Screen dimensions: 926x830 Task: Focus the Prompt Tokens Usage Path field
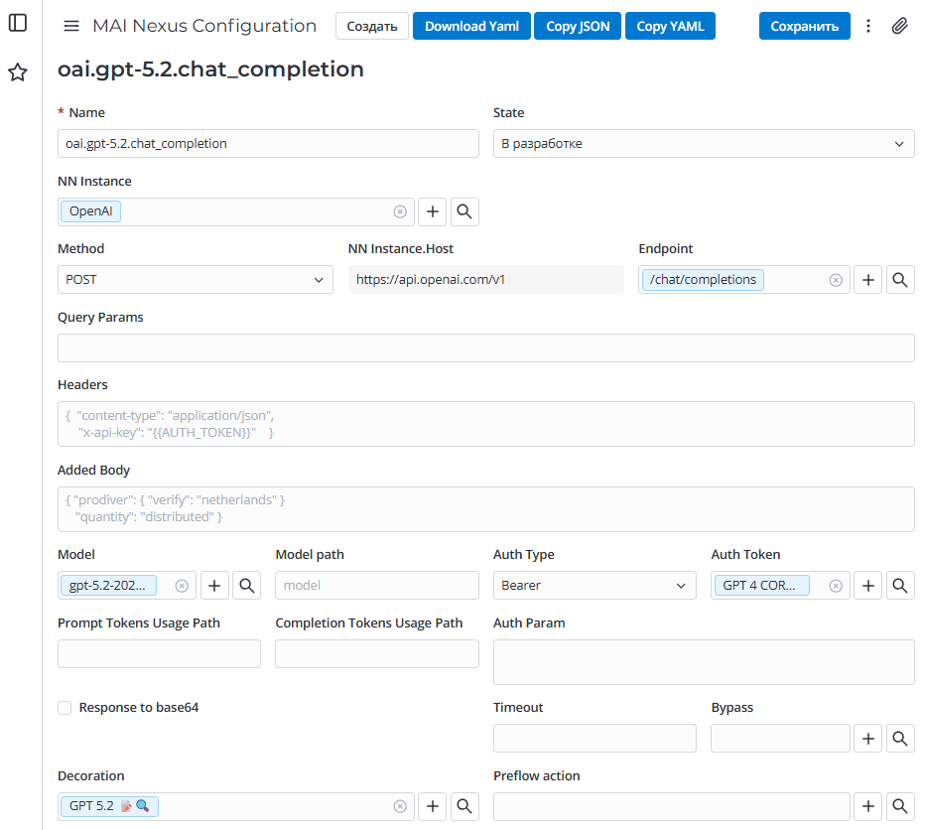click(x=159, y=654)
